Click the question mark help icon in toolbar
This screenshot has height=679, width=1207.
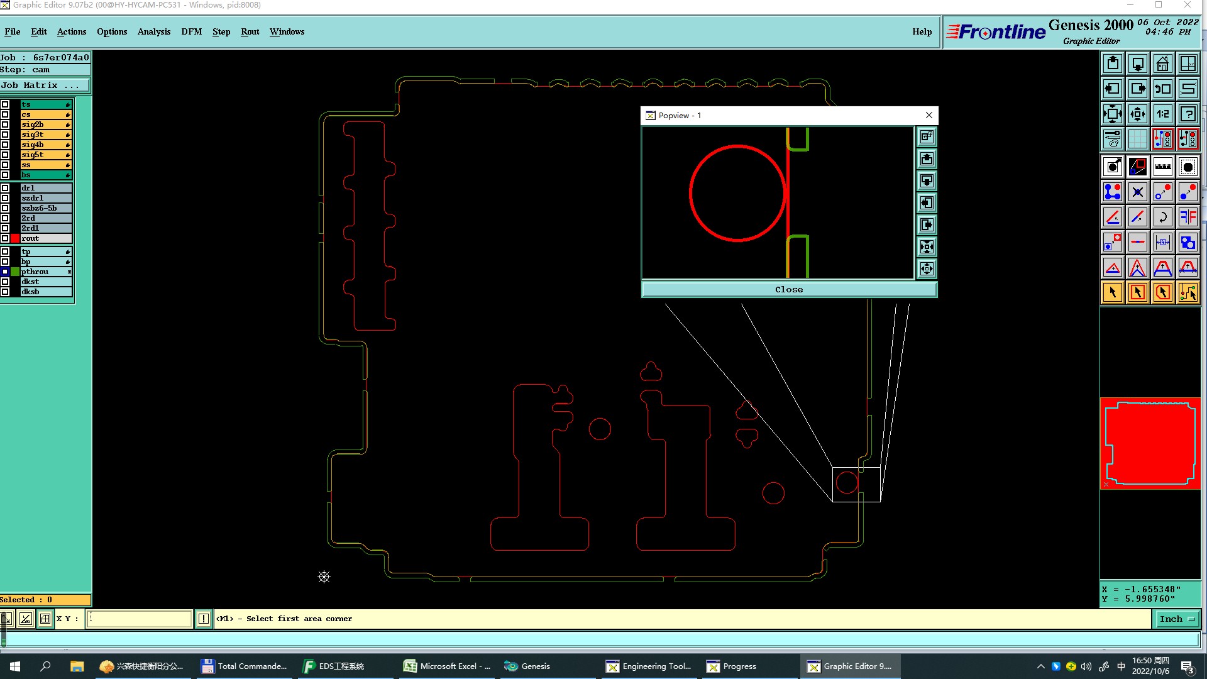click(1188, 114)
